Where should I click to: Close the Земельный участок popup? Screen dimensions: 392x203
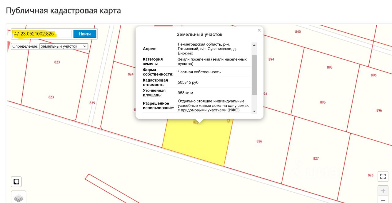259,30
